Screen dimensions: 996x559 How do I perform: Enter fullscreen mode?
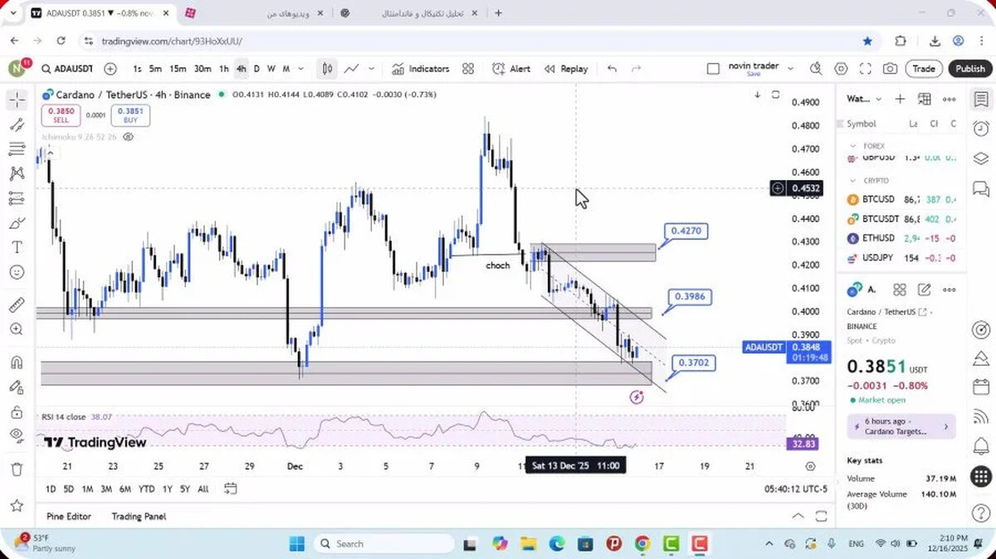coord(865,69)
